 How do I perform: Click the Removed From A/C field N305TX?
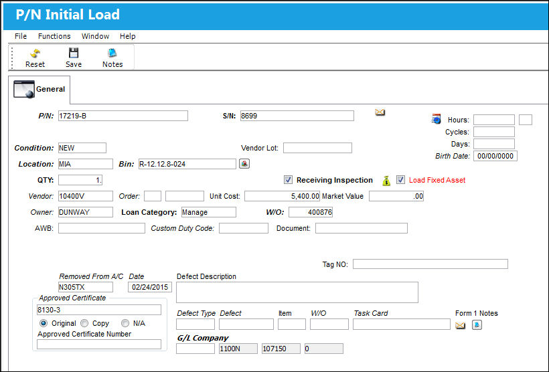[86, 287]
